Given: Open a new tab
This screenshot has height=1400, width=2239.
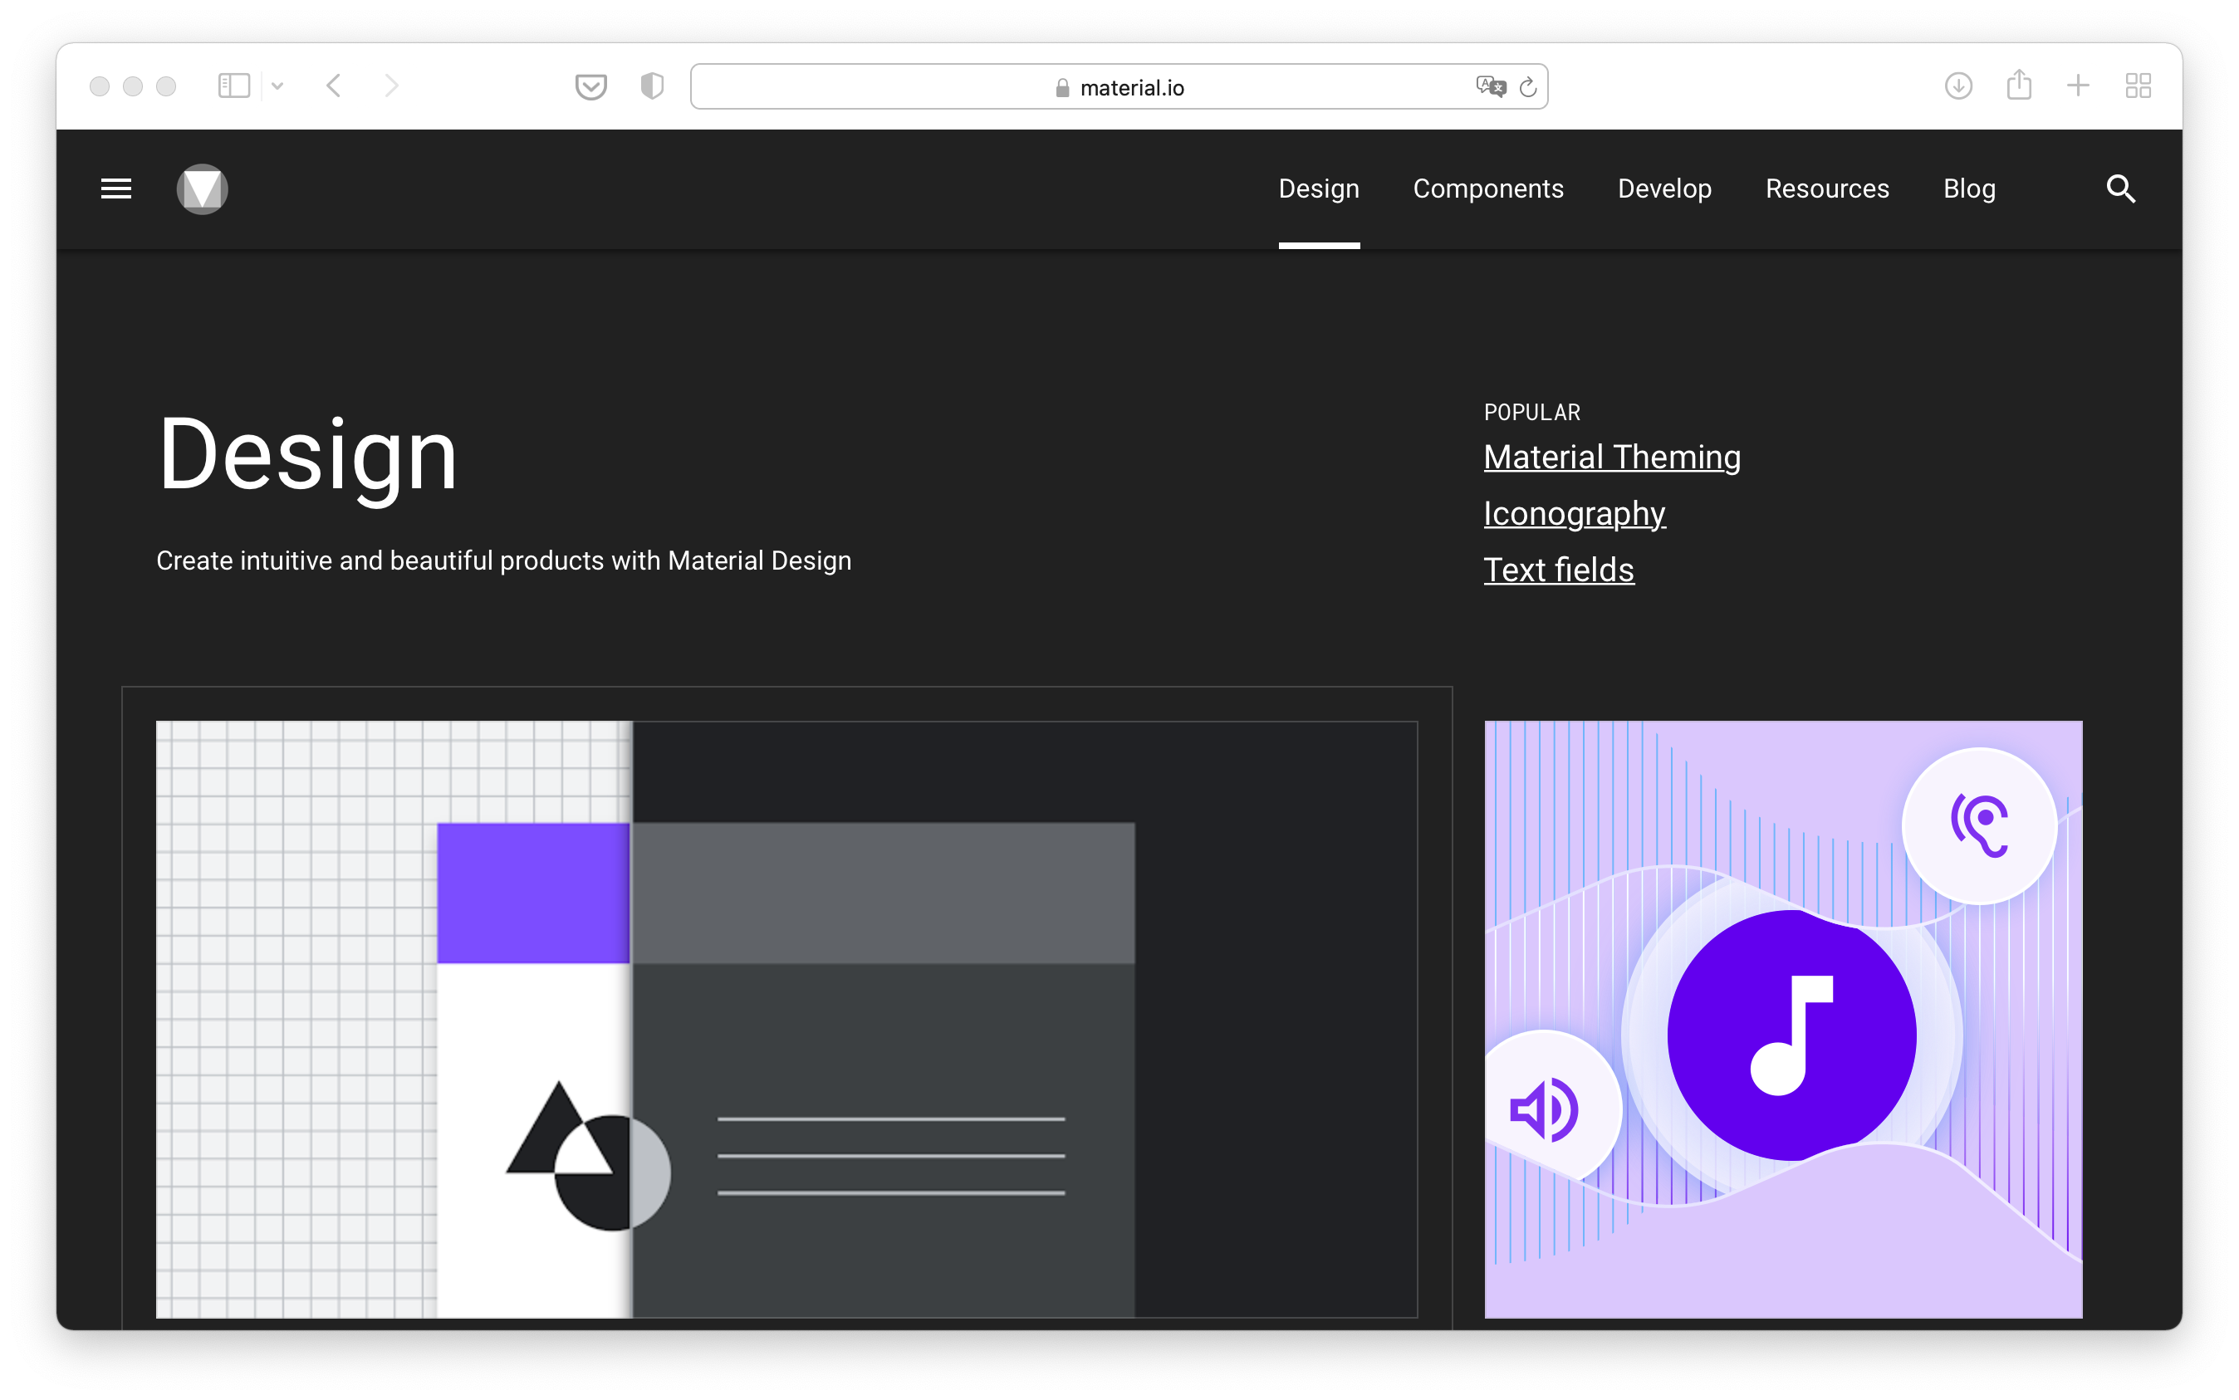Looking at the screenshot, I should (2078, 86).
